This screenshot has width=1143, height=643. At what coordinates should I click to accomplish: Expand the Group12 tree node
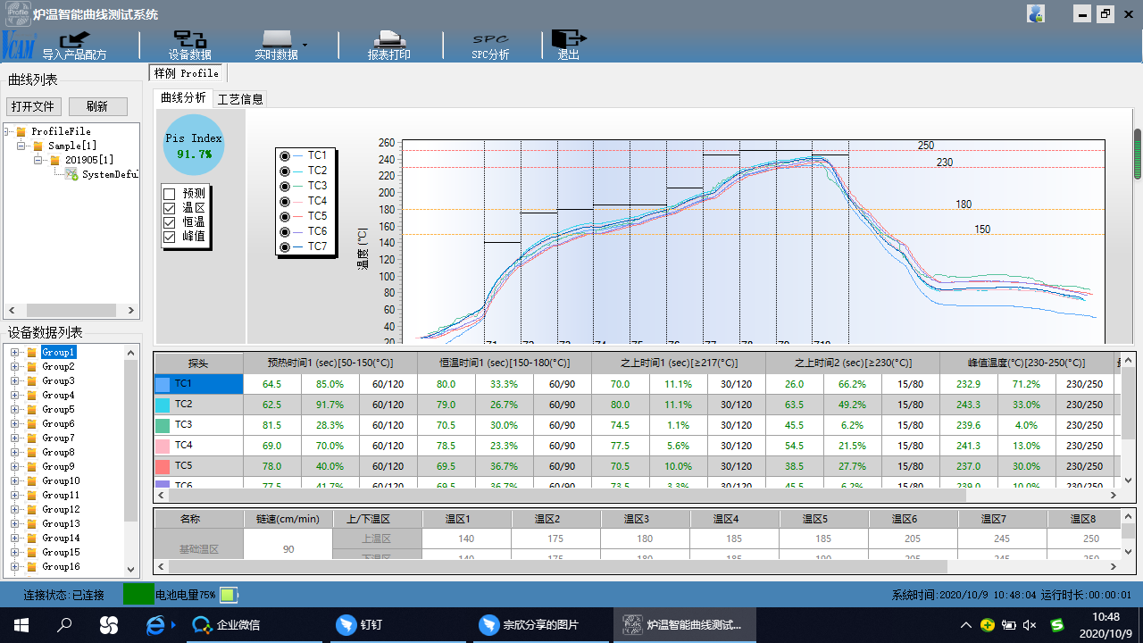[x=14, y=509]
